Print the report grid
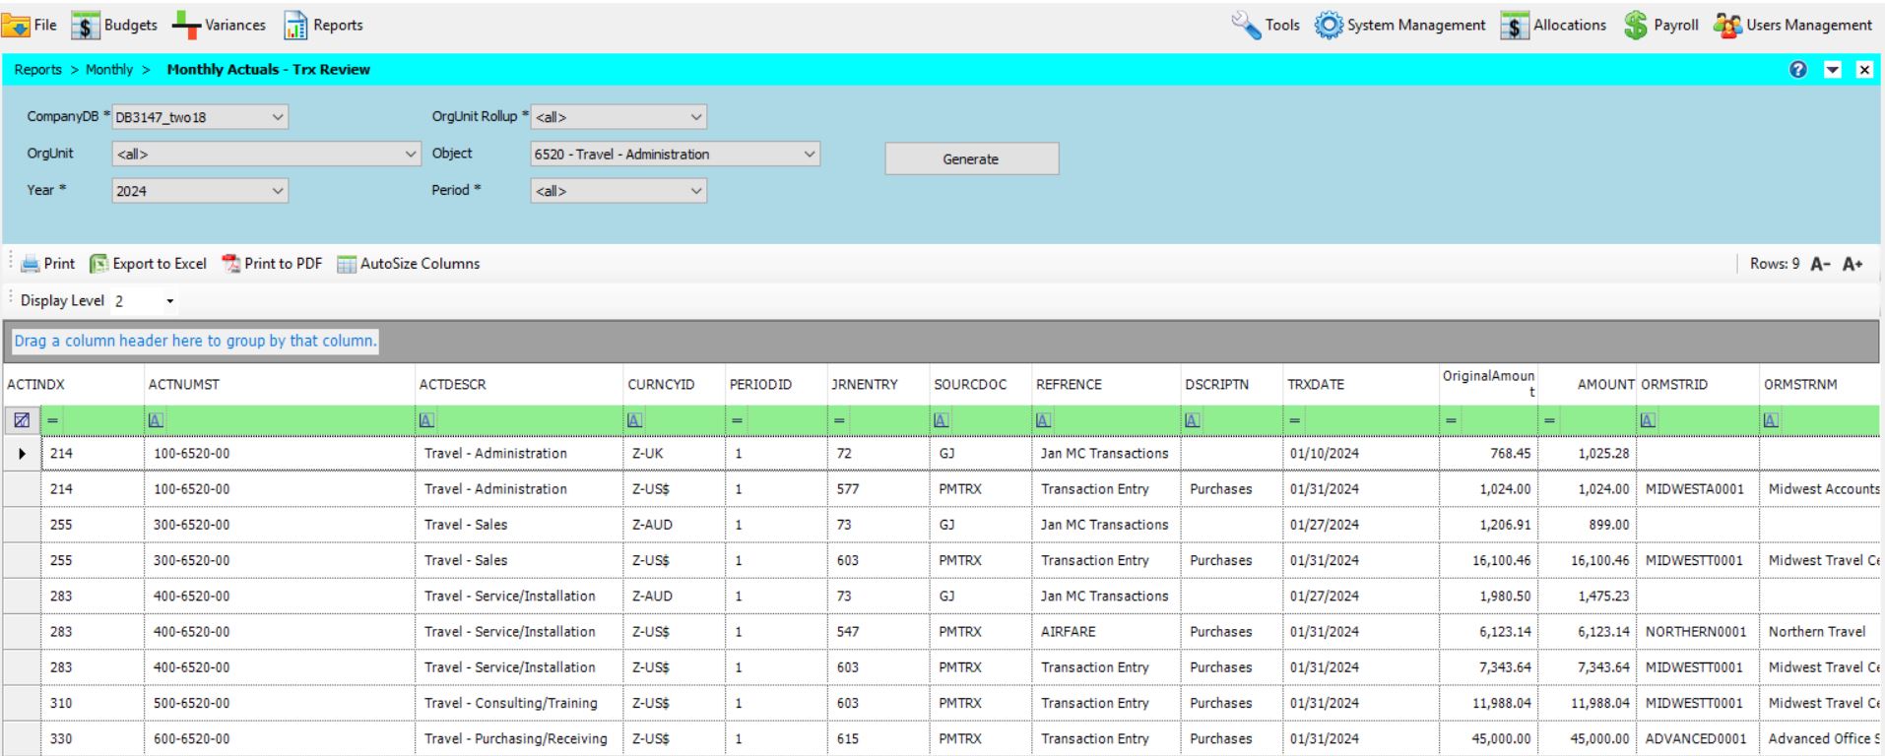This screenshot has width=1885, height=756. click(x=48, y=264)
